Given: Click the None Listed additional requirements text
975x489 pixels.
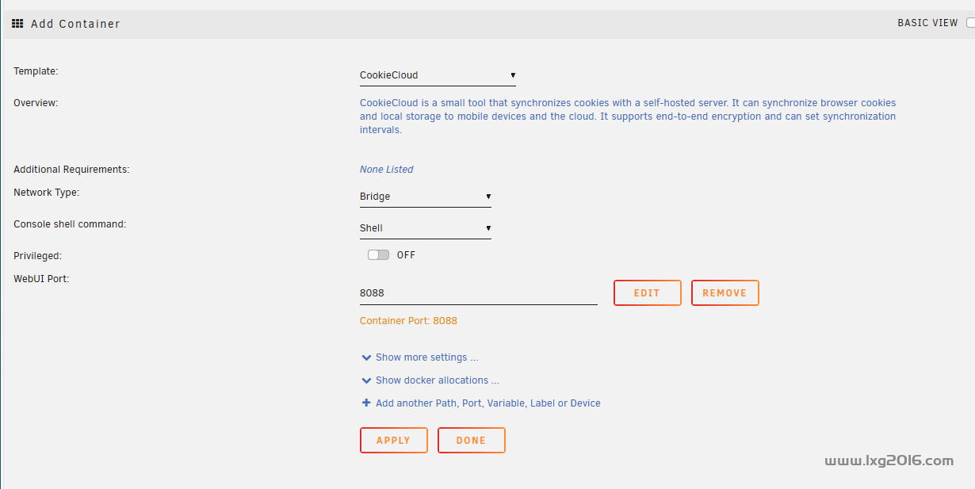Looking at the screenshot, I should point(387,170).
